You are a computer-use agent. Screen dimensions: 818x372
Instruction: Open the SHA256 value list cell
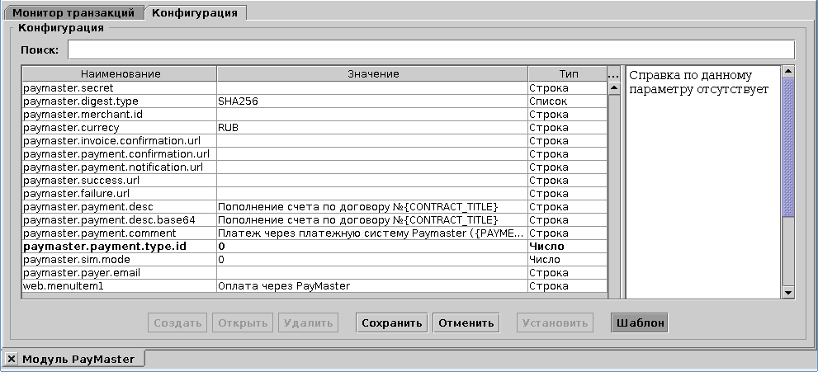371,101
